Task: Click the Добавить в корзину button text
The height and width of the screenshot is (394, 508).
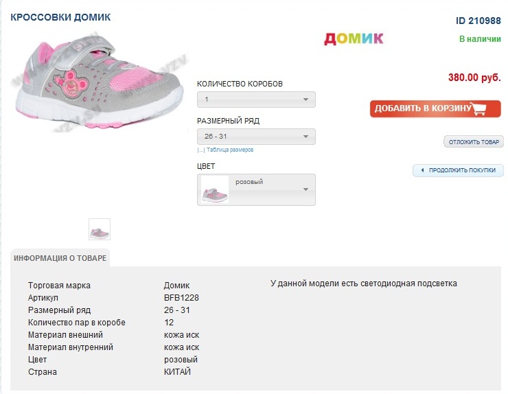Action: 422,109
